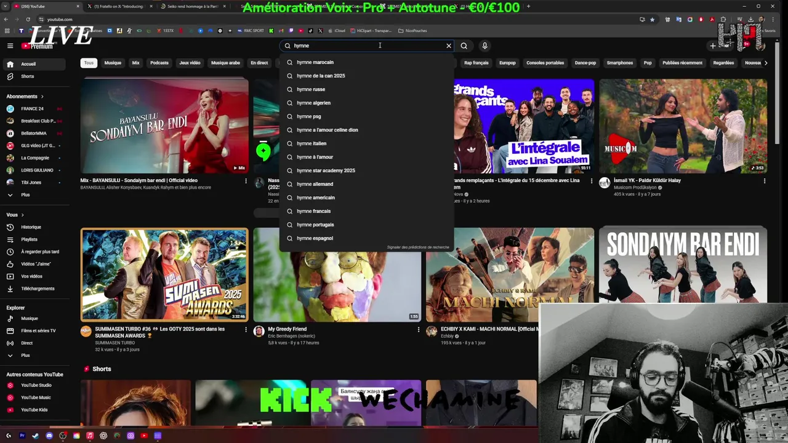The width and height of the screenshot is (788, 443).
Task: Select the 'Musique' filter chip
Action: point(113,63)
